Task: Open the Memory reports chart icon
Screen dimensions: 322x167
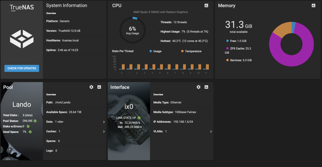Action: tap(313, 6)
